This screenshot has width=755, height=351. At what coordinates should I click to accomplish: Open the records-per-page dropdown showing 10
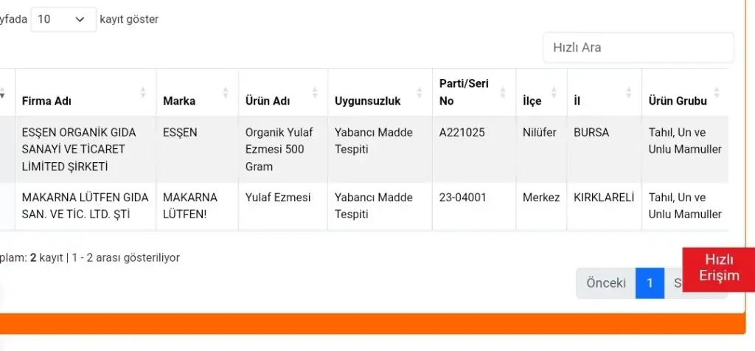point(63,20)
